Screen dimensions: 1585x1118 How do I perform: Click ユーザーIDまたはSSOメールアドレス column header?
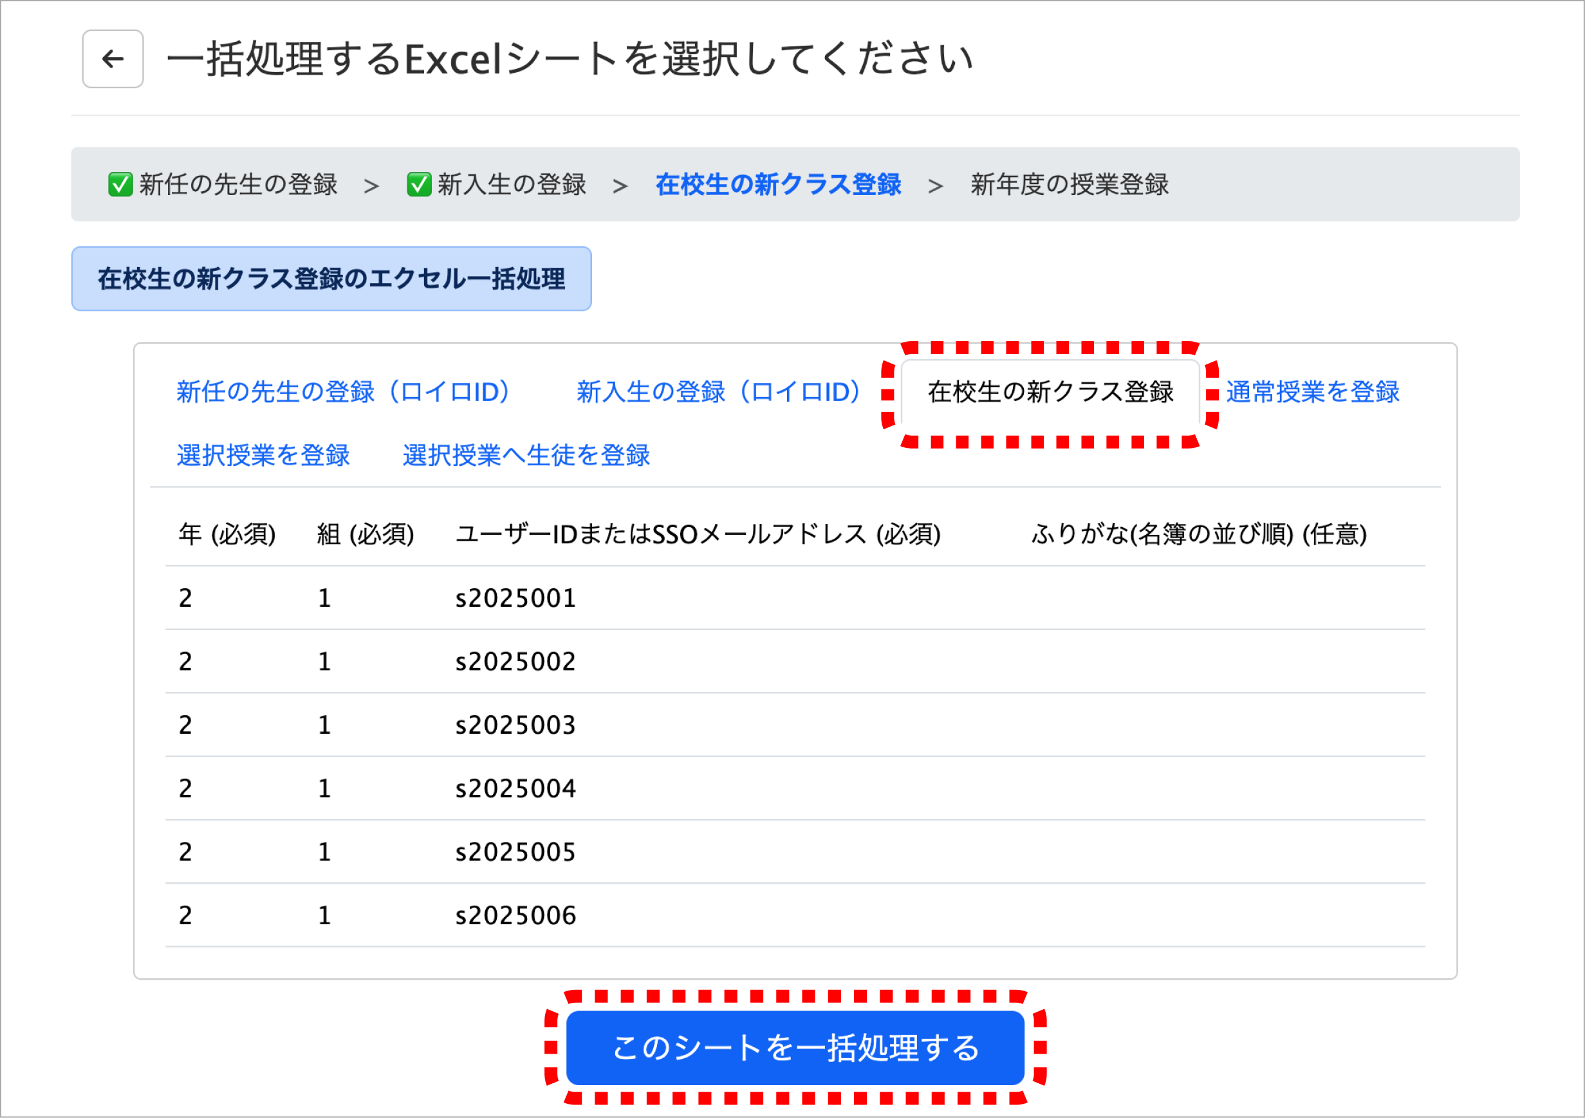tap(697, 534)
